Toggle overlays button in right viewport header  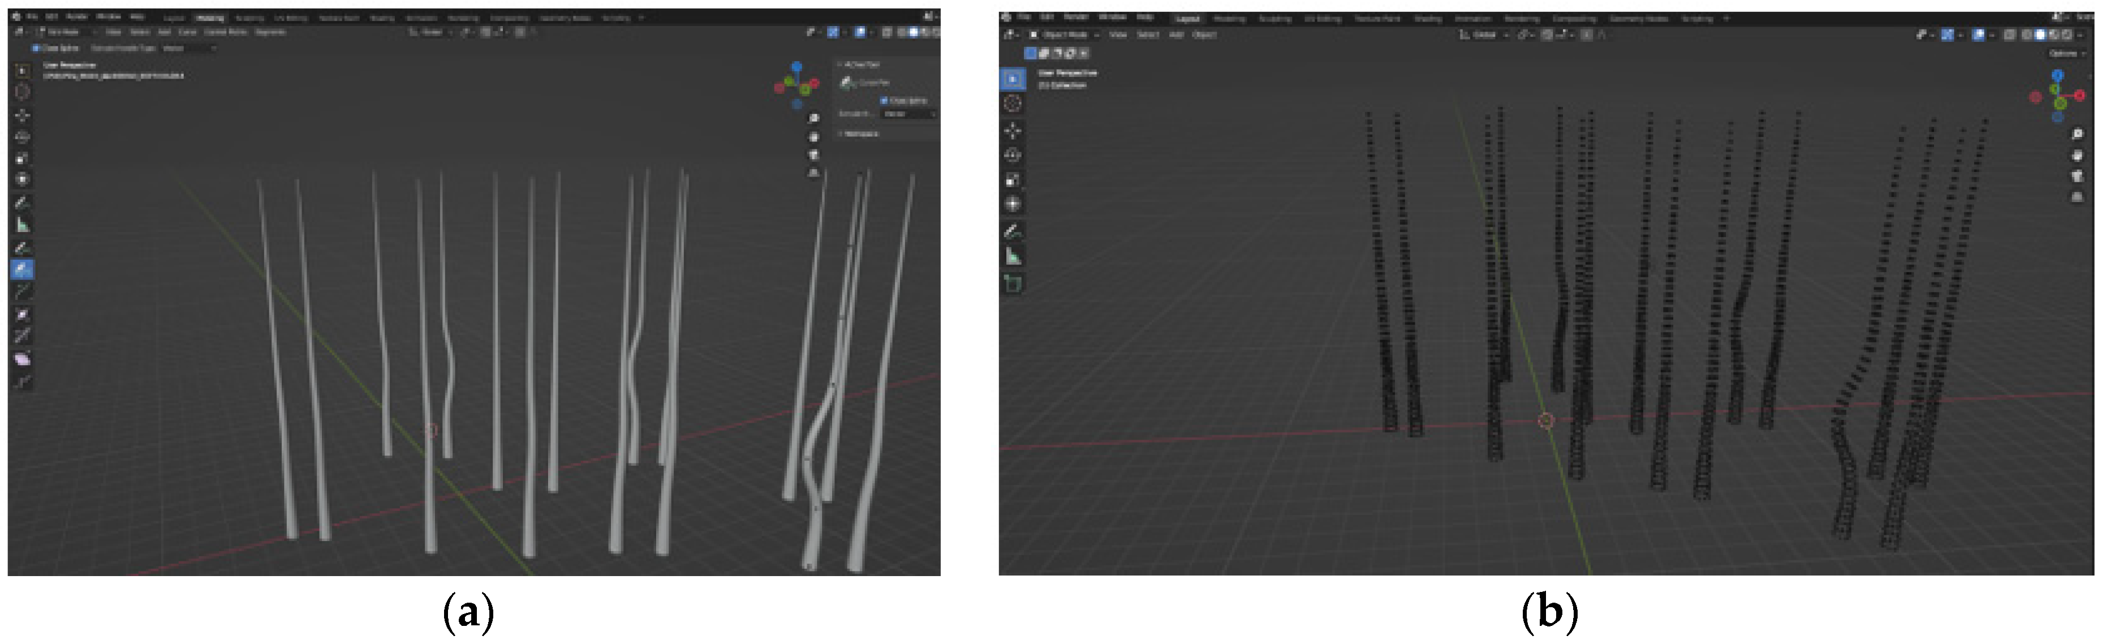[x=1978, y=35]
